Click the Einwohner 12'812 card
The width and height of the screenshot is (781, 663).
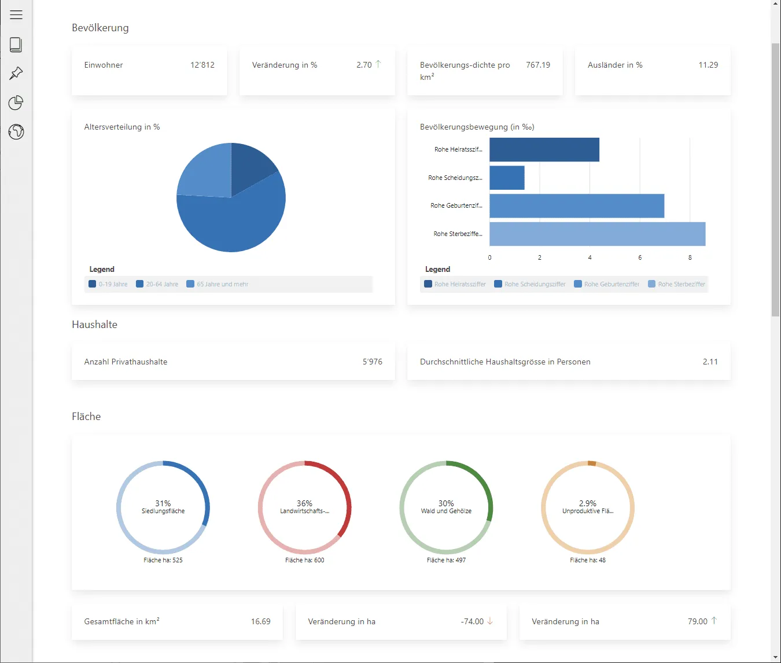149,71
